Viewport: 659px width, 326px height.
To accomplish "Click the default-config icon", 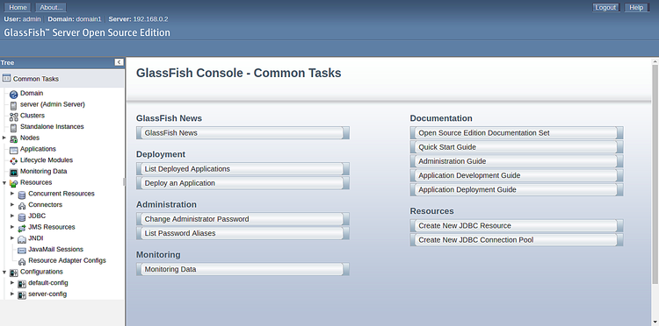I will coord(22,284).
